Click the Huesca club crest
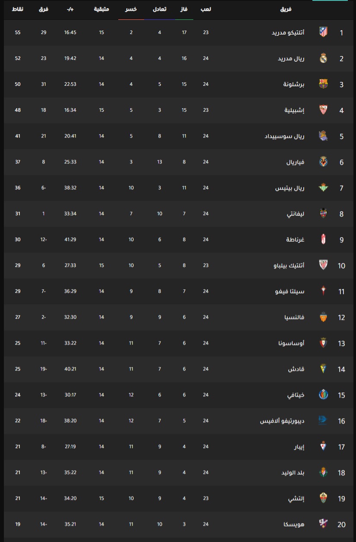Screen dimensions: 356x542 (323, 524)
